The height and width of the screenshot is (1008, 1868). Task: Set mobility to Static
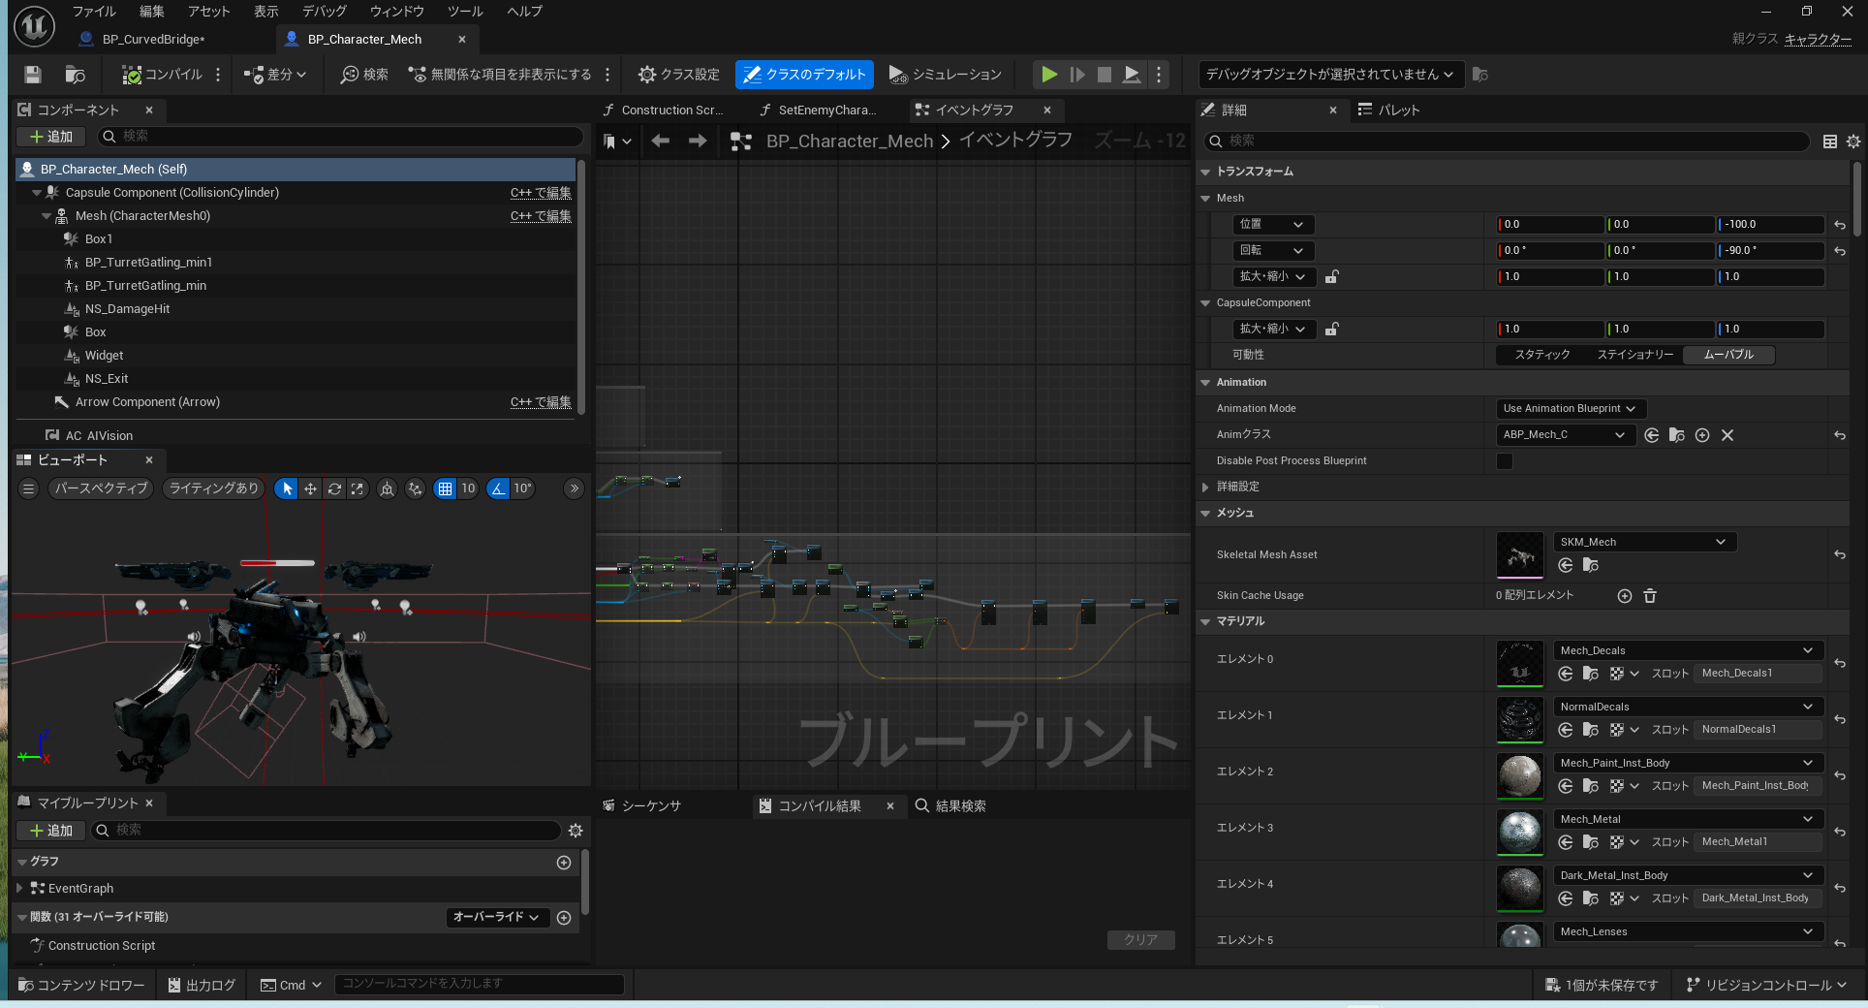[x=1541, y=355]
